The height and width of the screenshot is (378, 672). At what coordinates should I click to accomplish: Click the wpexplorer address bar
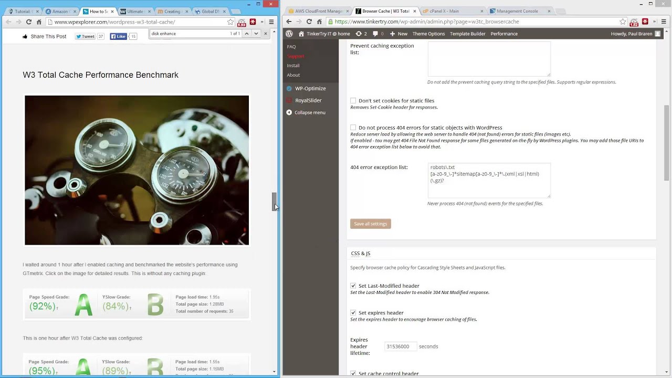point(139,22)
